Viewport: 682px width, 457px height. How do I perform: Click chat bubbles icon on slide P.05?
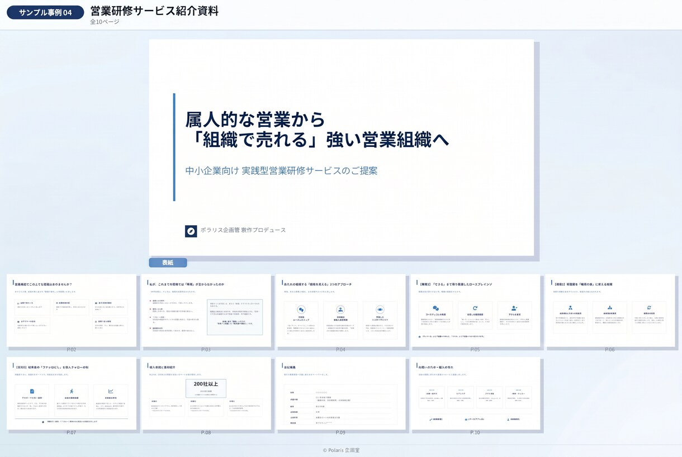[x=435, y=308]
